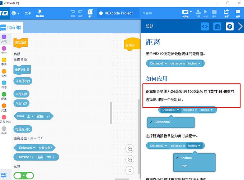Image resolution: width=244 pixels, height=180 pixels.
Task: Expand the Brain connection dropdown arrow
Action: tap(191, 12)
